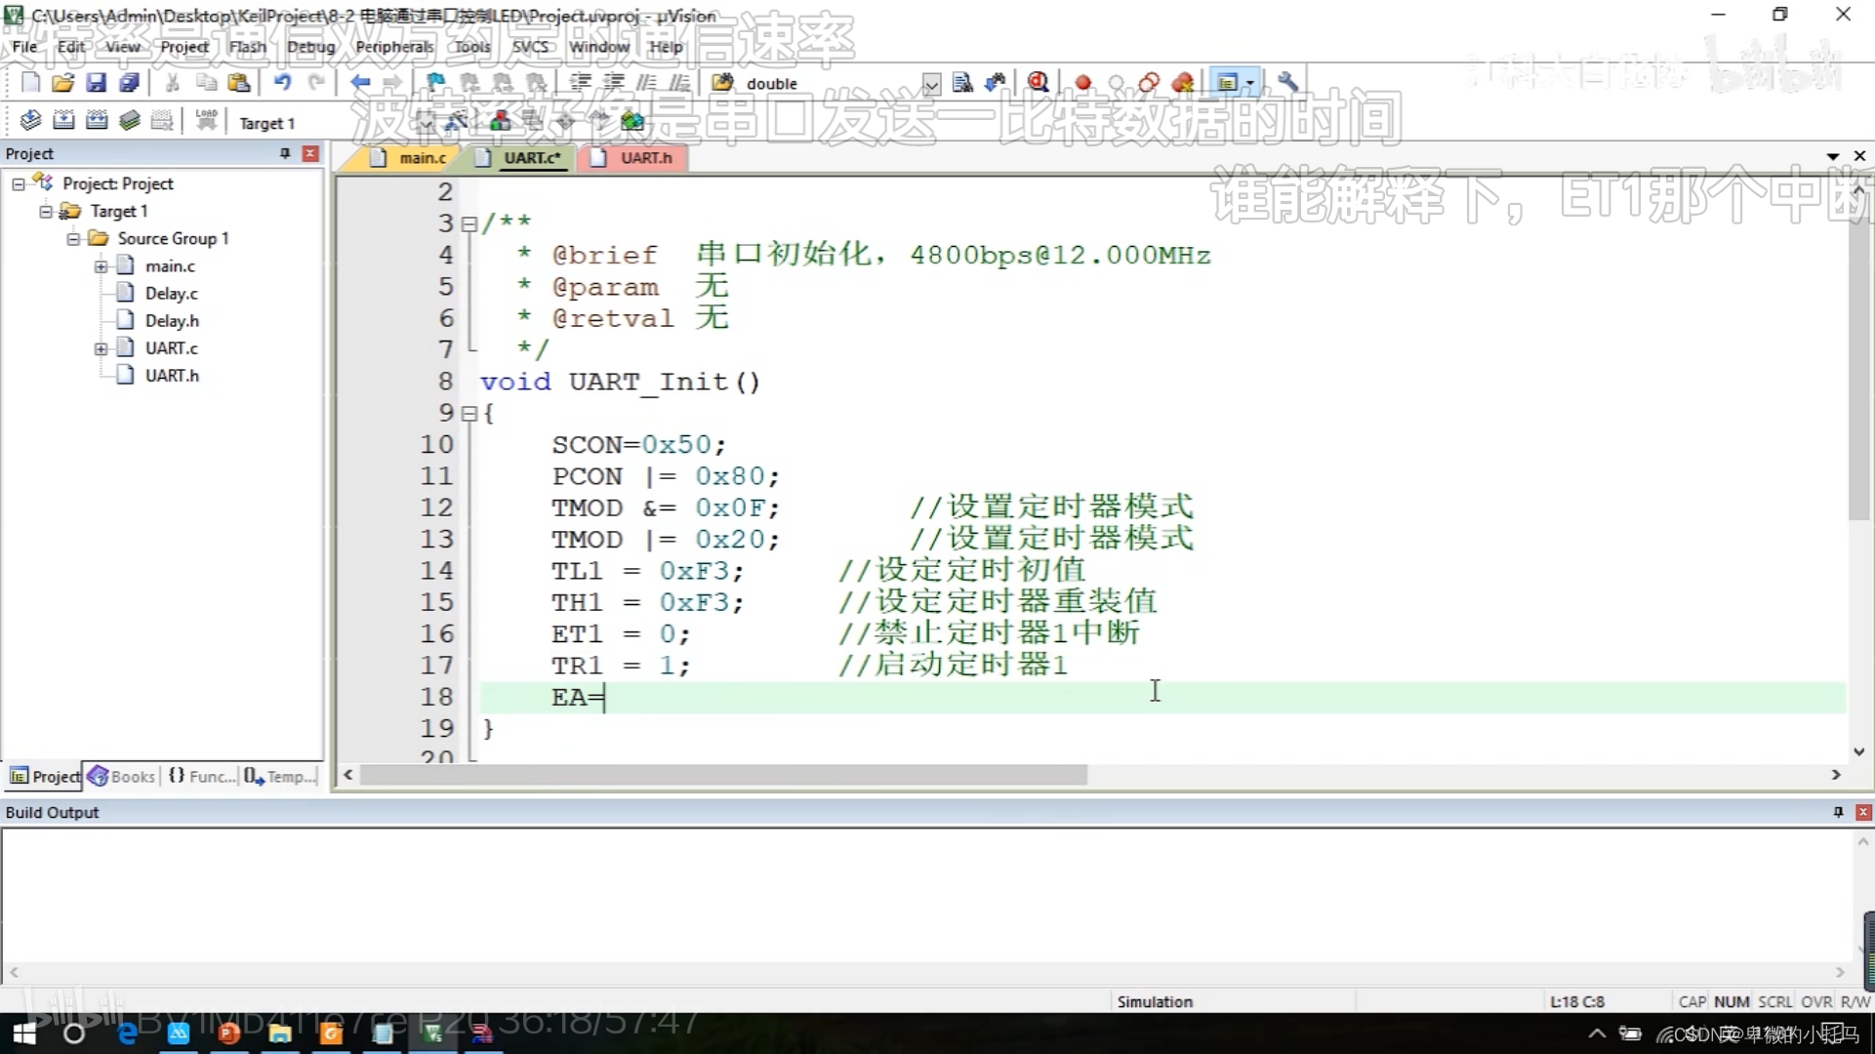Unindent selected lines icon

(613, 83)
